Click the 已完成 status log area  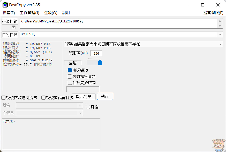coord(51,134)
